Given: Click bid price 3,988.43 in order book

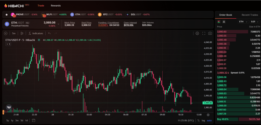Looking at the screenshot, I should point(222,98).
